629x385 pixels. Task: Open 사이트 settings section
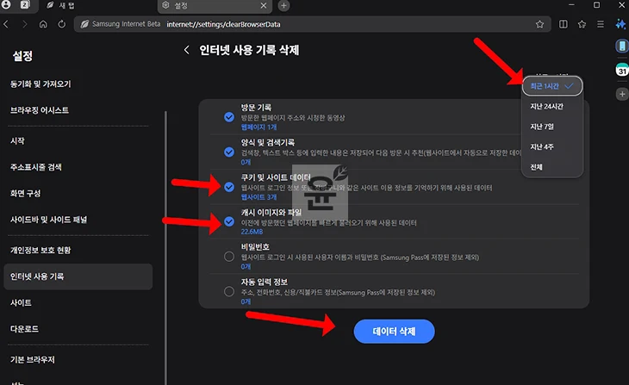(x=21, y=303)
